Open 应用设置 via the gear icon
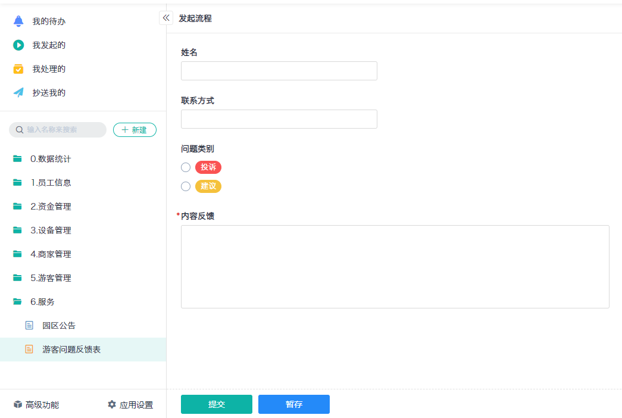622x418 pixels. pos(112,405)
